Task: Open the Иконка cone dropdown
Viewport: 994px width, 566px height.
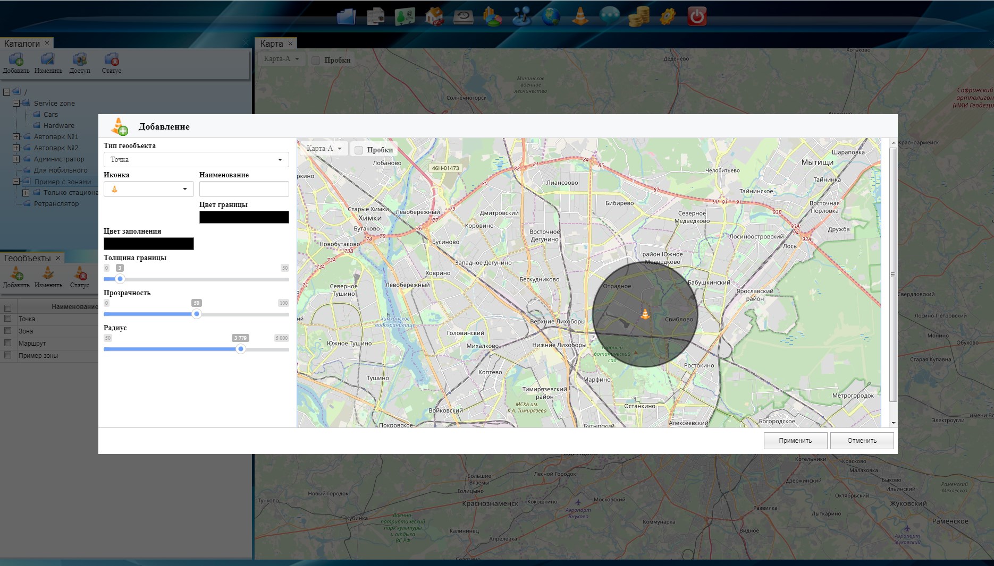Action: (x=148, y=189)
